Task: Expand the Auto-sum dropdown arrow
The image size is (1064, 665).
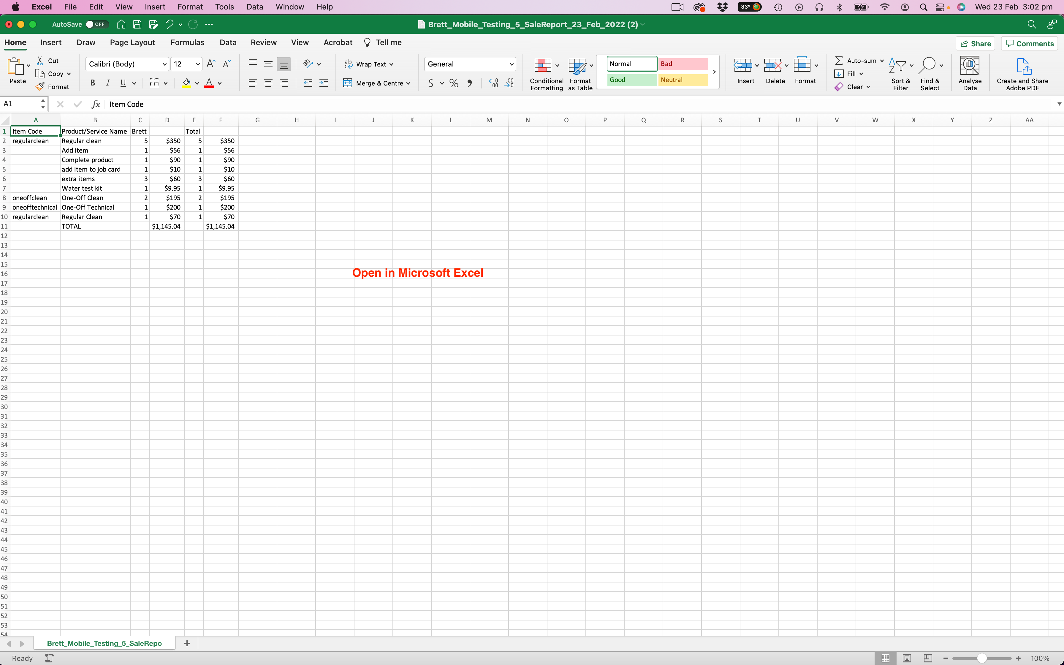Action: pyautogui.click(x=882, y=61)
